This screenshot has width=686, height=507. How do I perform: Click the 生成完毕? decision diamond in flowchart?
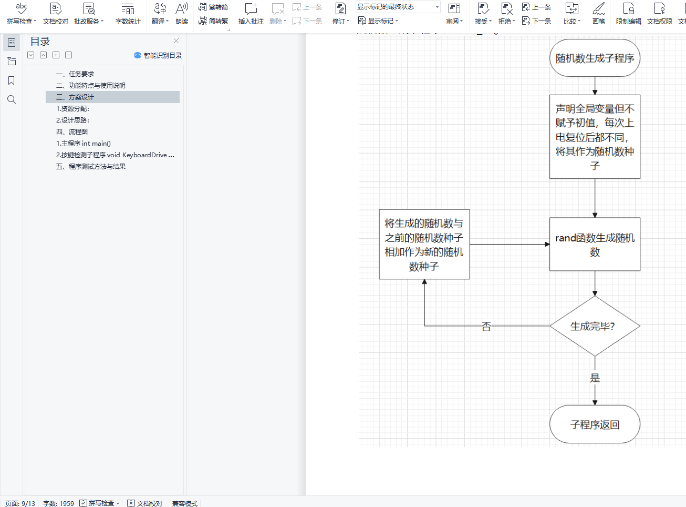point(595,326)
